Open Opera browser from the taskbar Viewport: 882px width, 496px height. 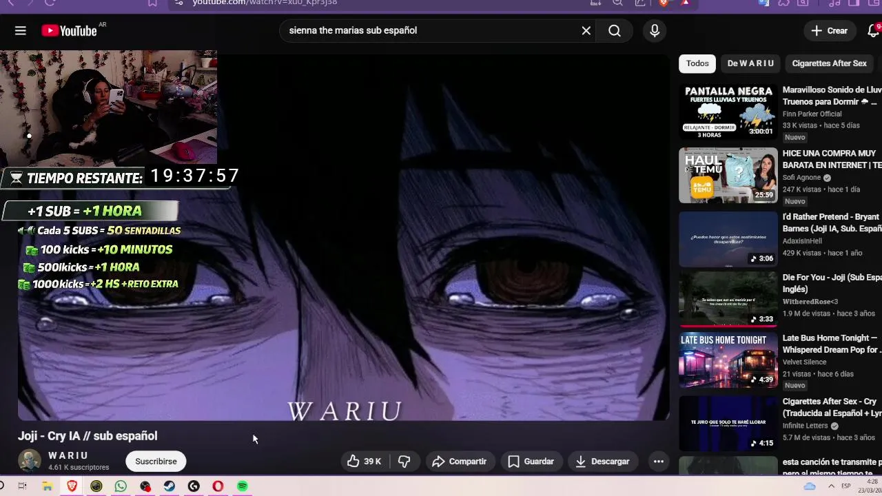pyautogui.click(x=218, y=486)
